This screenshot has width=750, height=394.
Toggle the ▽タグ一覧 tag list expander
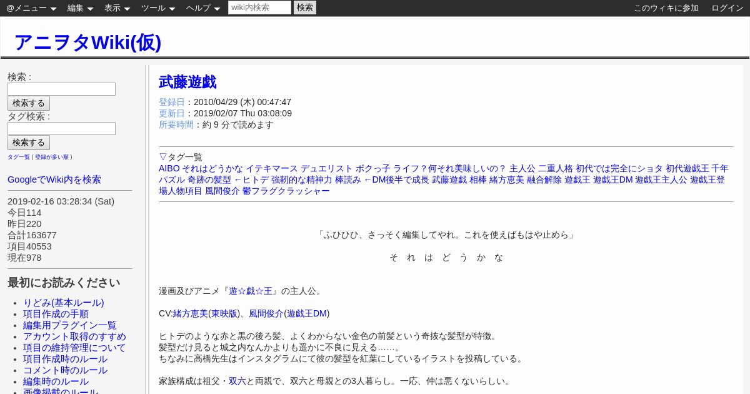click(x=181, y=157)
